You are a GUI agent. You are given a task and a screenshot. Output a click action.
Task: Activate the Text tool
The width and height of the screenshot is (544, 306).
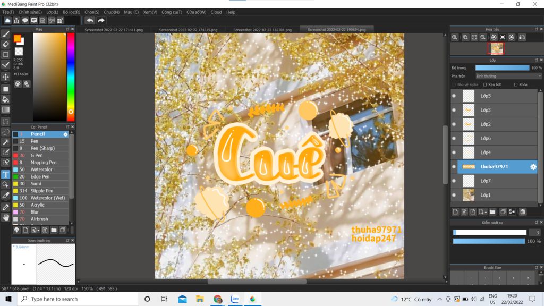tap(6, 174)
